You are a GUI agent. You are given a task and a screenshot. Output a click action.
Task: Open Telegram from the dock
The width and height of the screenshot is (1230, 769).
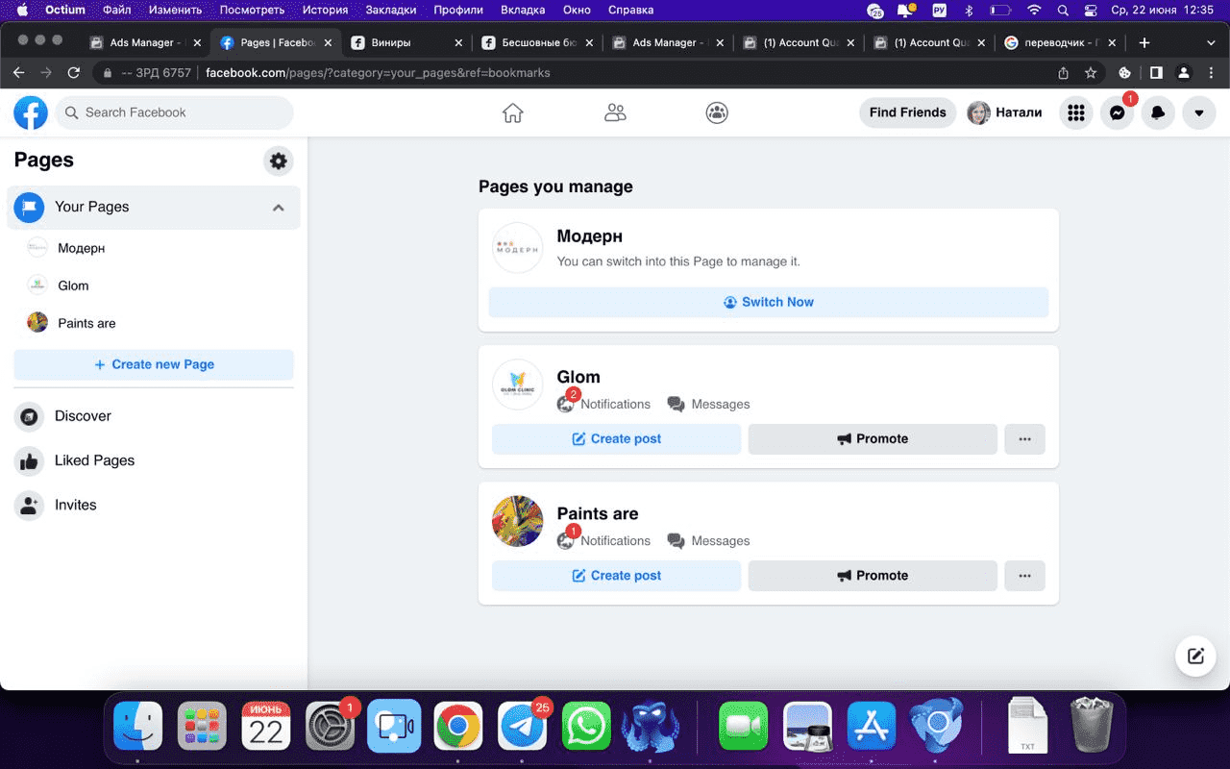pos(522,727)
